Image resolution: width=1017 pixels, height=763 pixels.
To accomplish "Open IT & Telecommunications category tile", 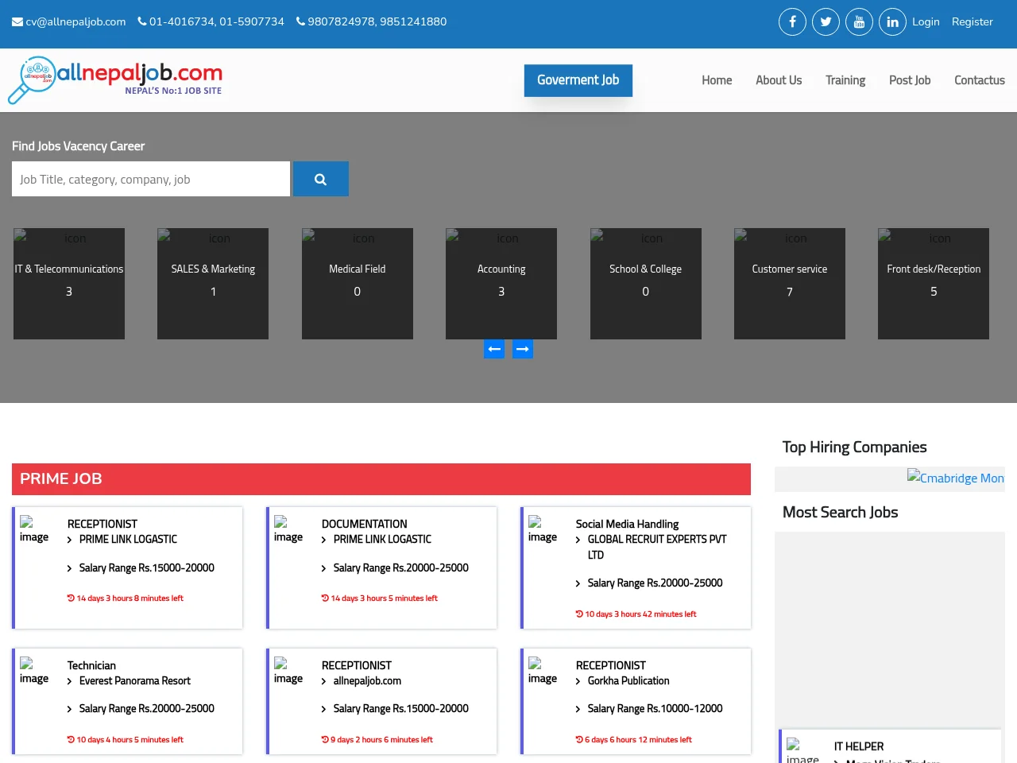I will coord(69,284).
